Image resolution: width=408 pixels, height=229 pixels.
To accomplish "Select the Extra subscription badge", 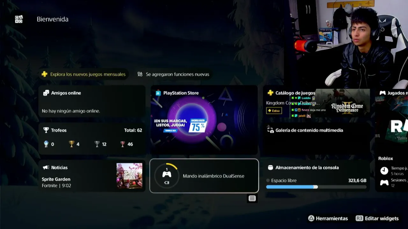I will pos(274,111).
